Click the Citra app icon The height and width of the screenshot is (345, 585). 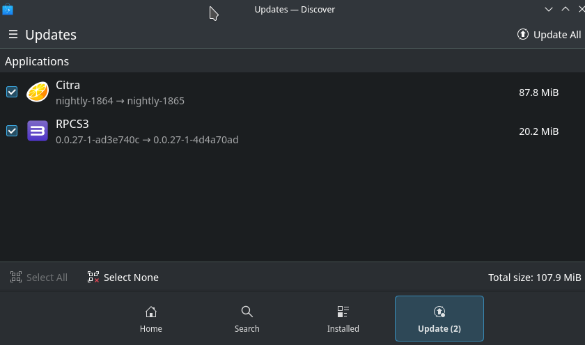point(38,92)
